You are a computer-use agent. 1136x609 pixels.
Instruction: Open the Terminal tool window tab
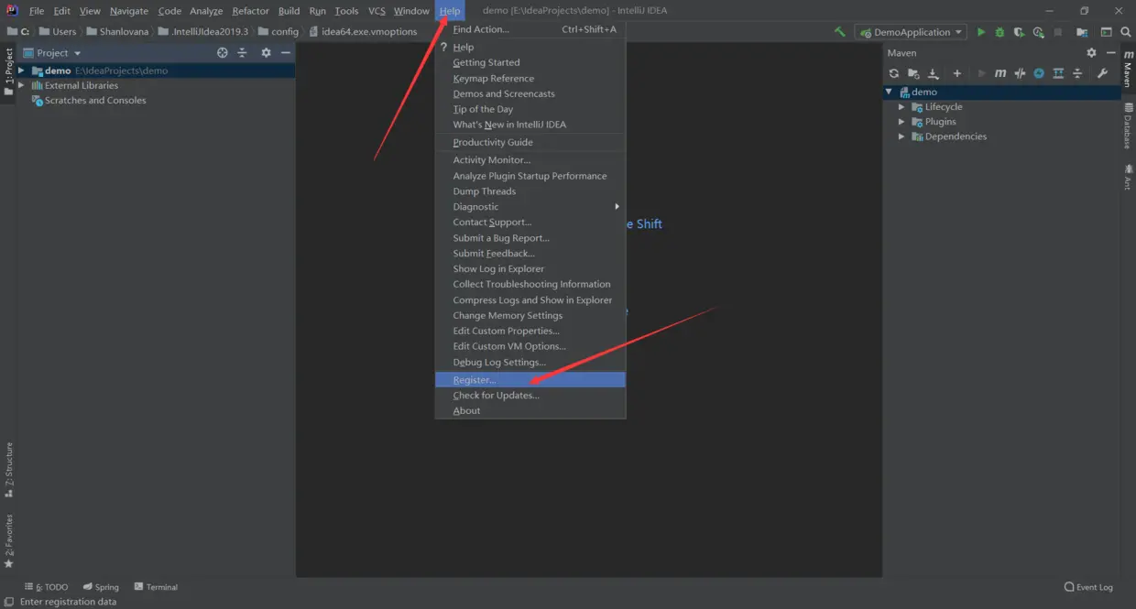[x=156, y=587]
